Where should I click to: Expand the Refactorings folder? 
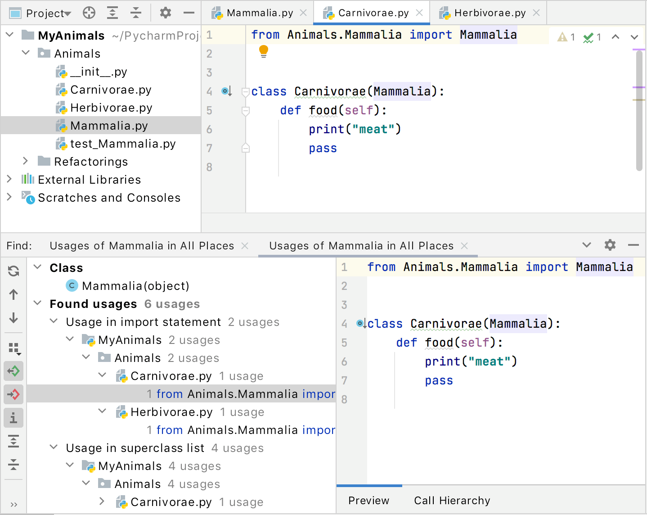[x=26, y=161]
